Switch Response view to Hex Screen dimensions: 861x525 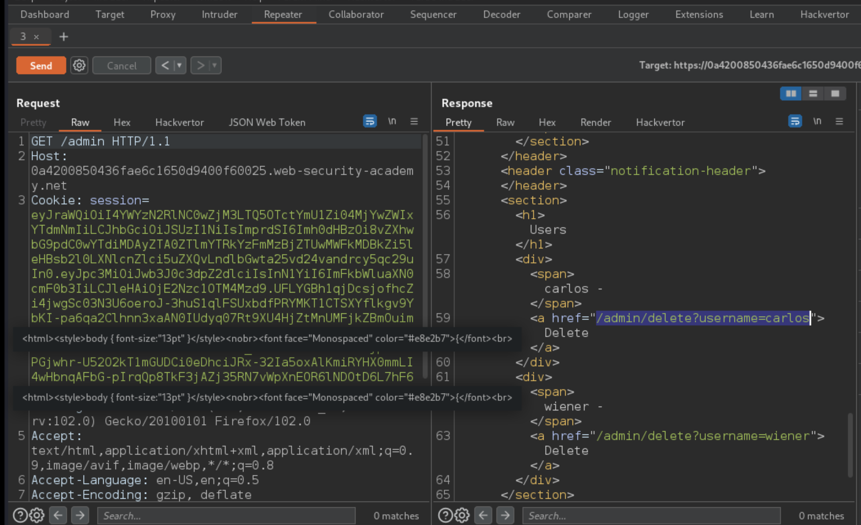click(547, 122)
